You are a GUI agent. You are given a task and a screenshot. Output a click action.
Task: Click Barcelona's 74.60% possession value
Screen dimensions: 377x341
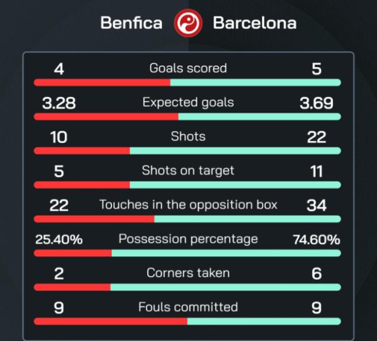(316, 240)
